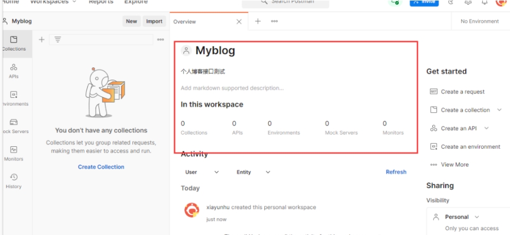Open the Explore menu item
This screenshot has height=235, width=510.
point(136,2)
